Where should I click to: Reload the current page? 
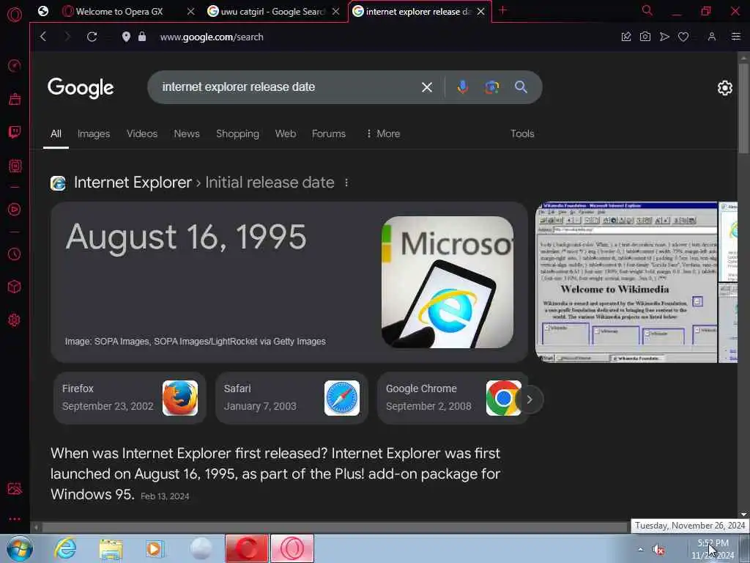(x=92, y=37)
